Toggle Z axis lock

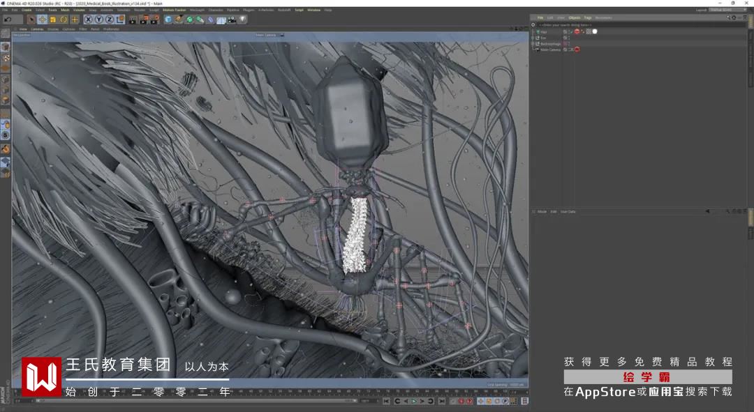[x=110, y=20]
